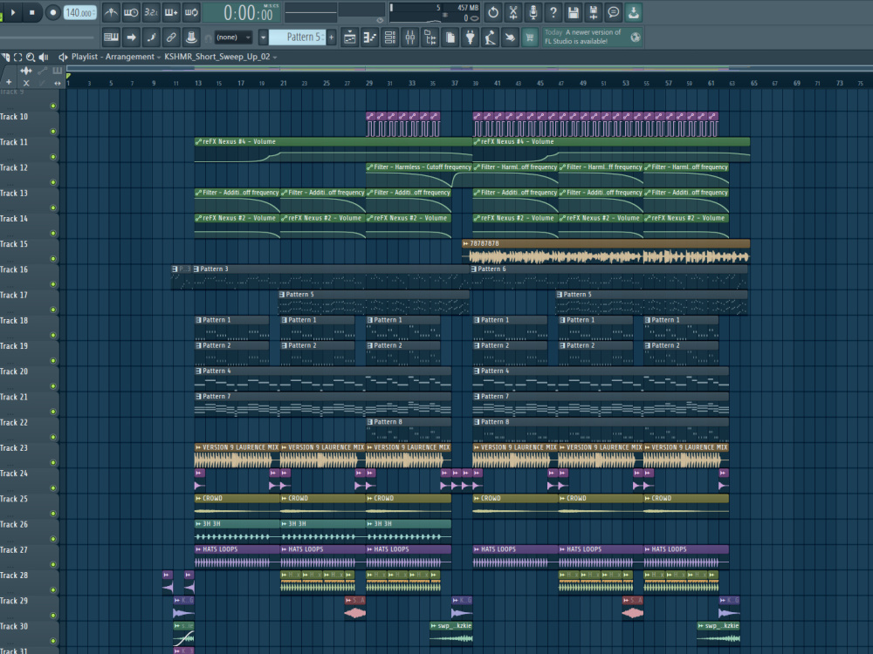Toggle loop recording icon
This screenshot has height=654, width=873.
[x=191, y=12]
